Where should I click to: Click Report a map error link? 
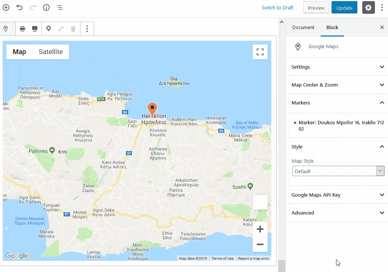[x=253, y=259]
